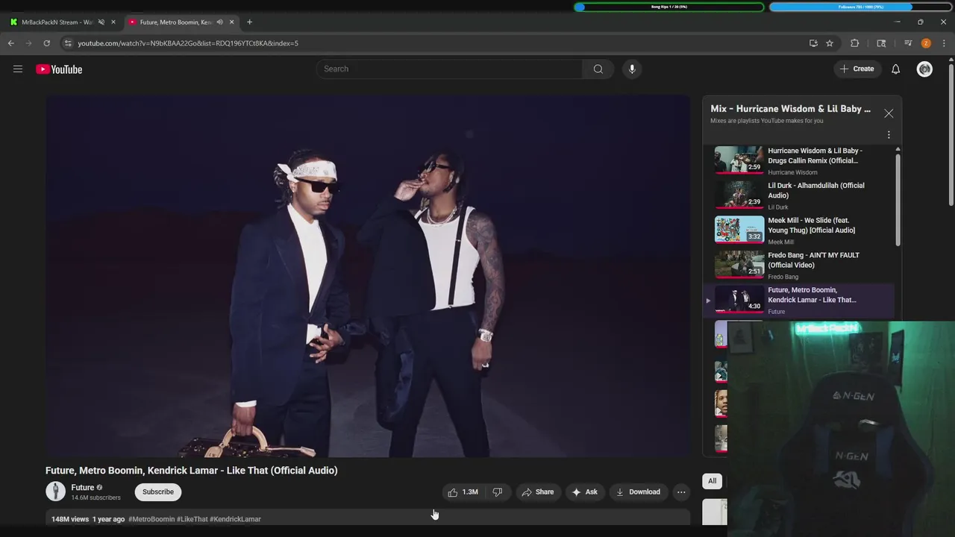The width and height of the screenshot is (955, 537).
Task: Click the YouTube search input field
Action: 450,69
